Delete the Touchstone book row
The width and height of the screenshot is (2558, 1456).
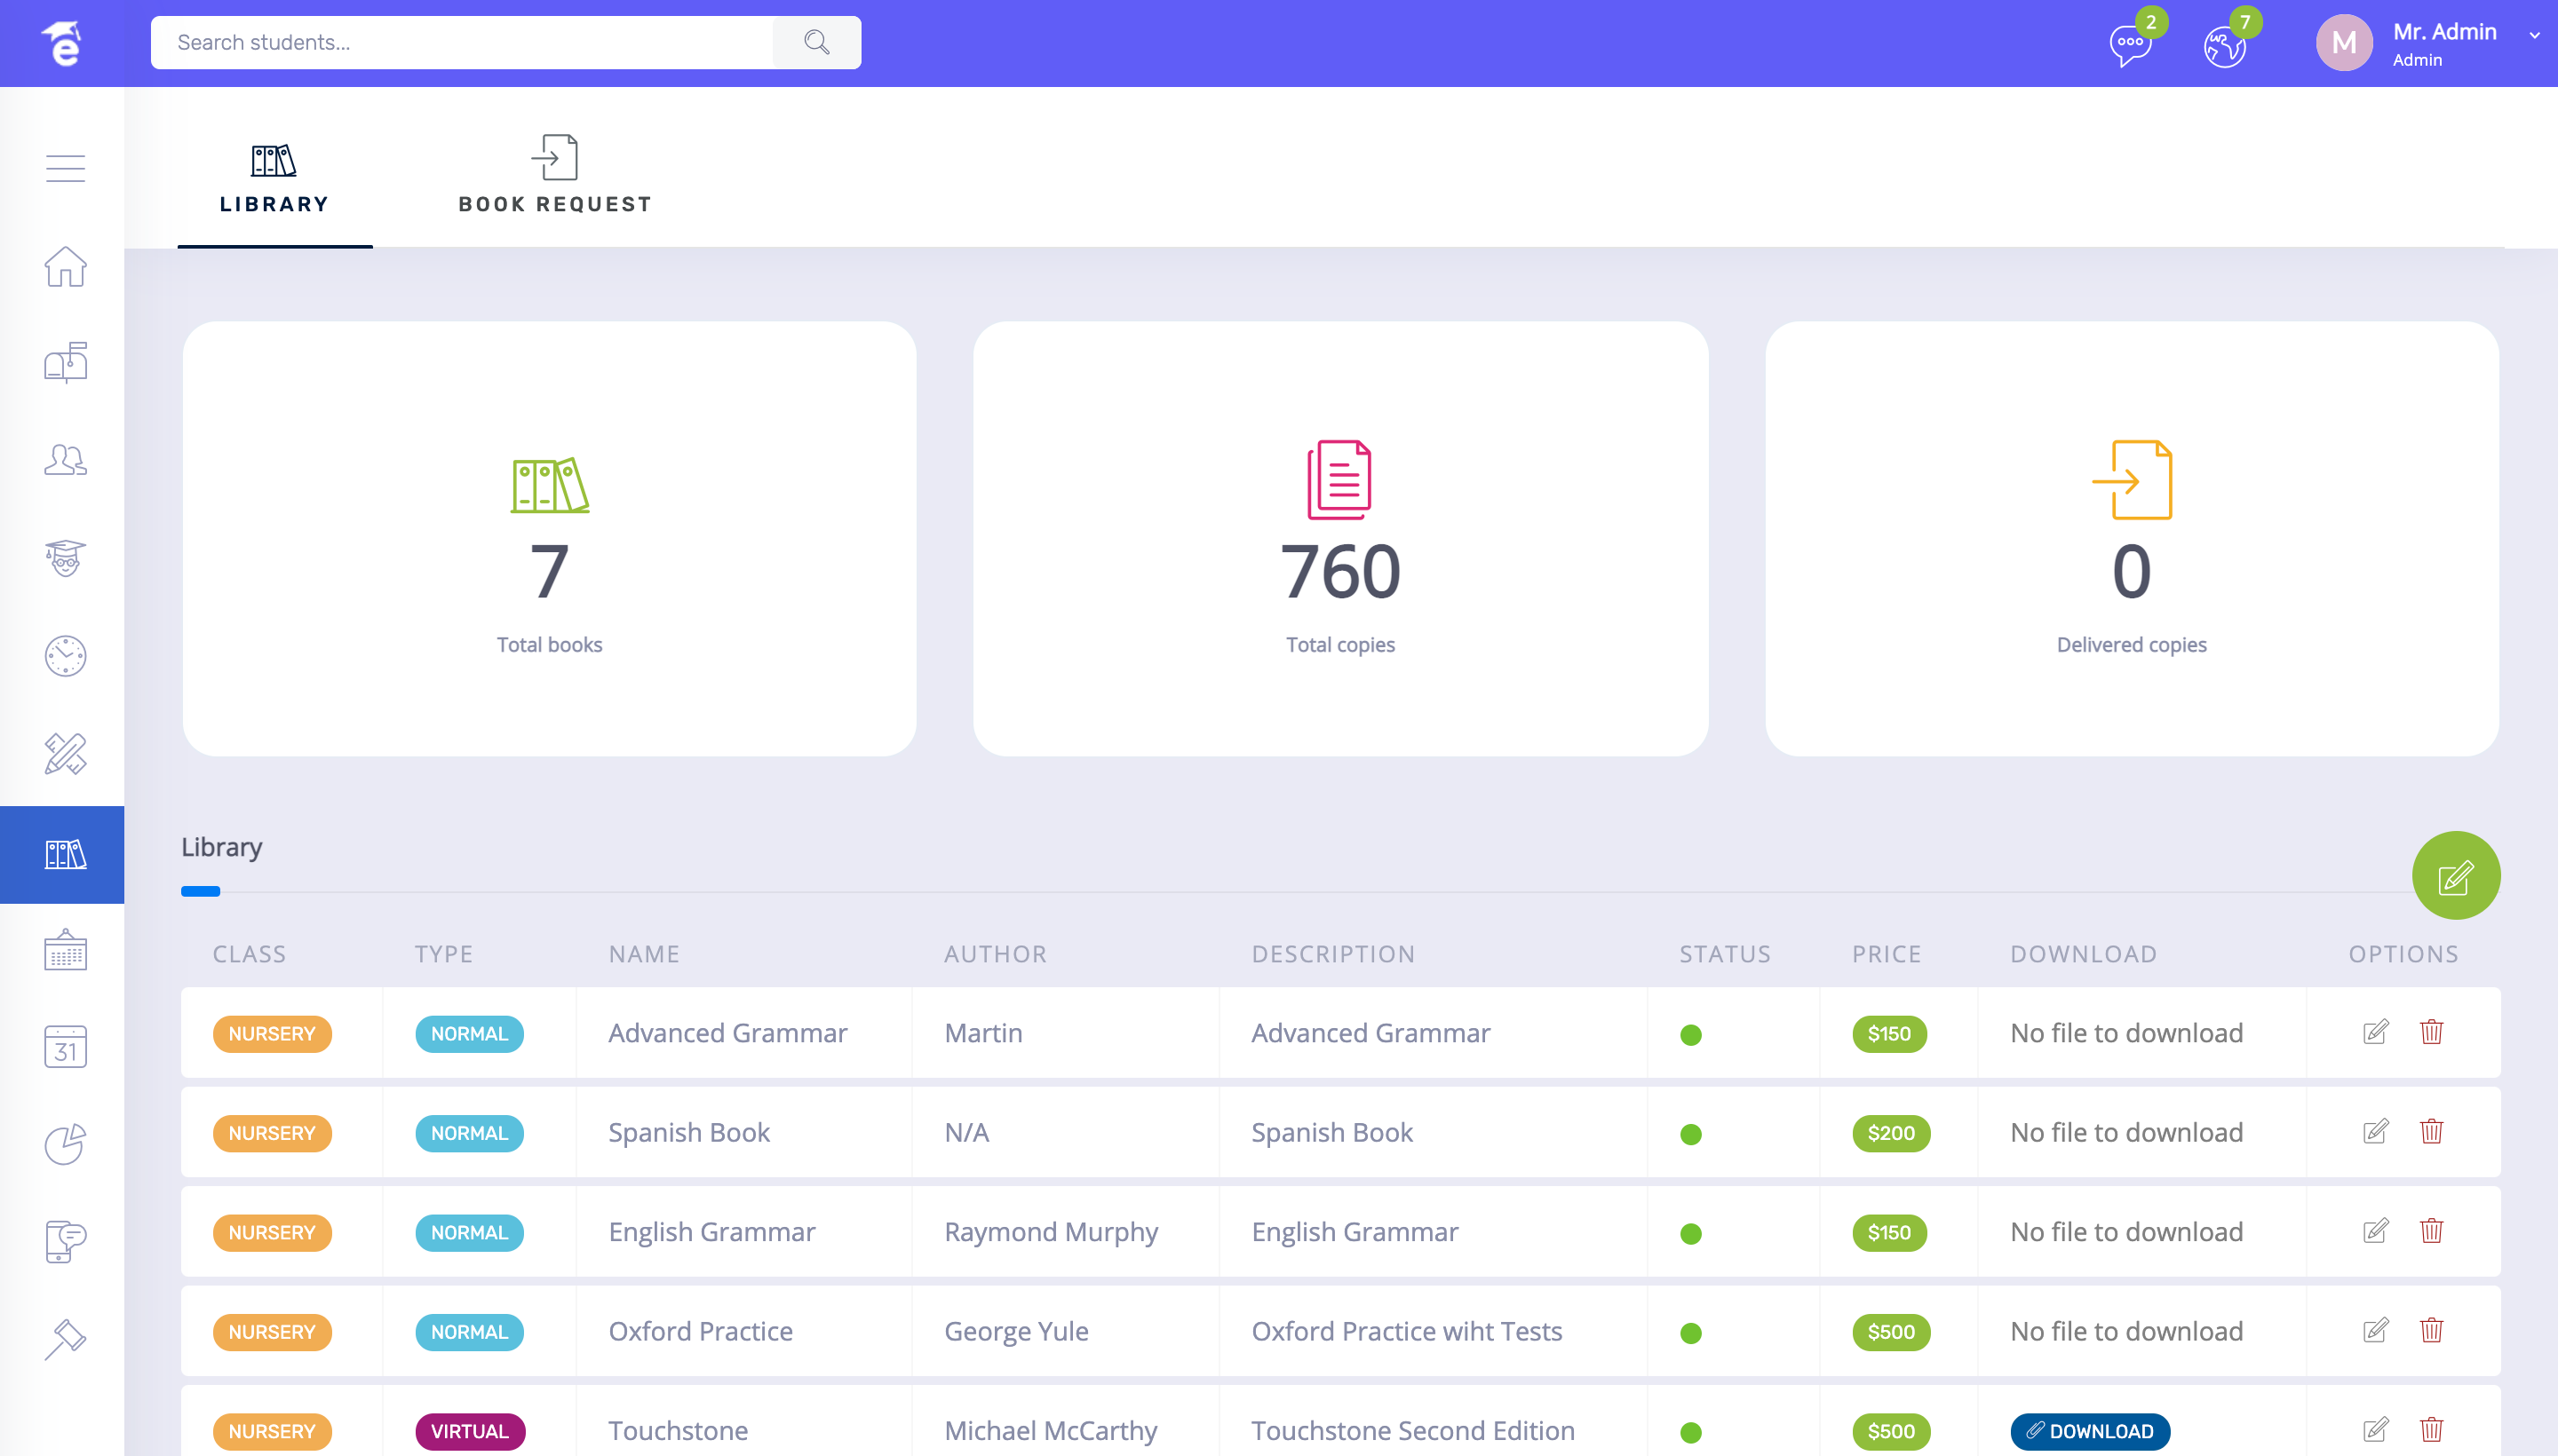[x=2431, y=1429]
